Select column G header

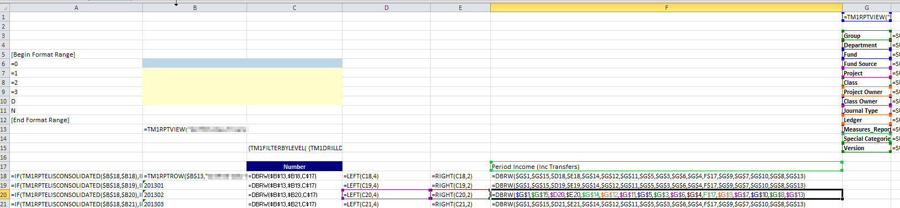(x=866, y=8)
